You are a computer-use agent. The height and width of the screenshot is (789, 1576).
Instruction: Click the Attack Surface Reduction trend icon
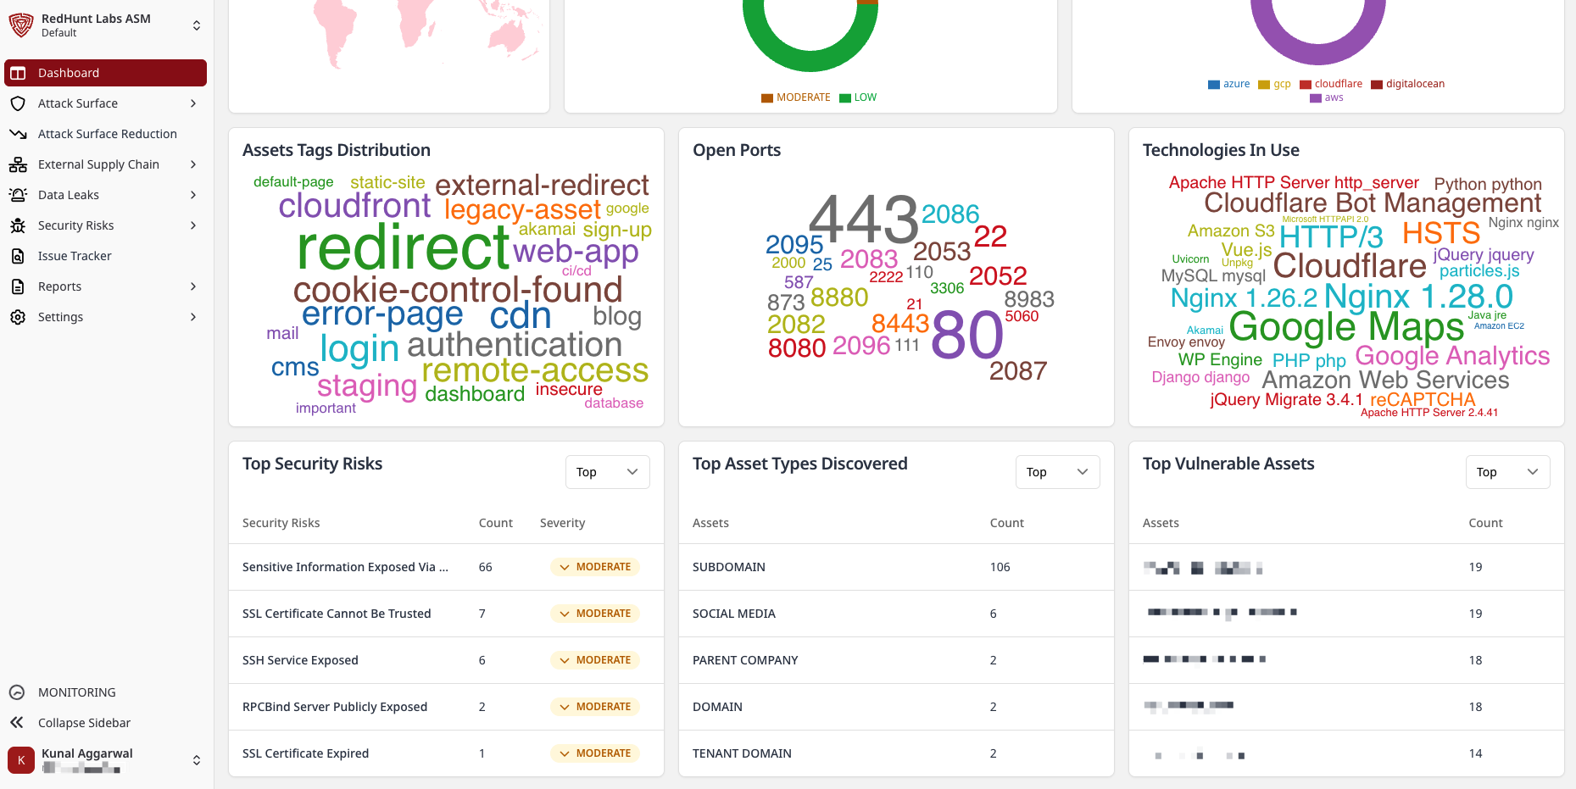(18, 134)
